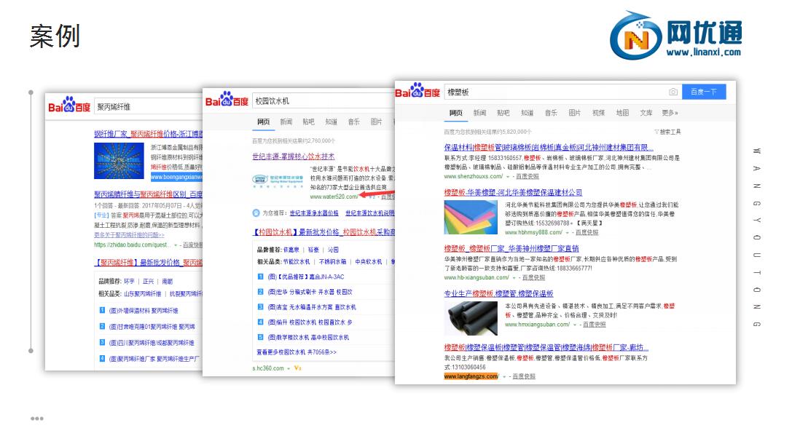Screen dimensions: 792x444
Task: Switch to 知道 tab in the 橡塑板 window
Action: click(x=528, y=113)
